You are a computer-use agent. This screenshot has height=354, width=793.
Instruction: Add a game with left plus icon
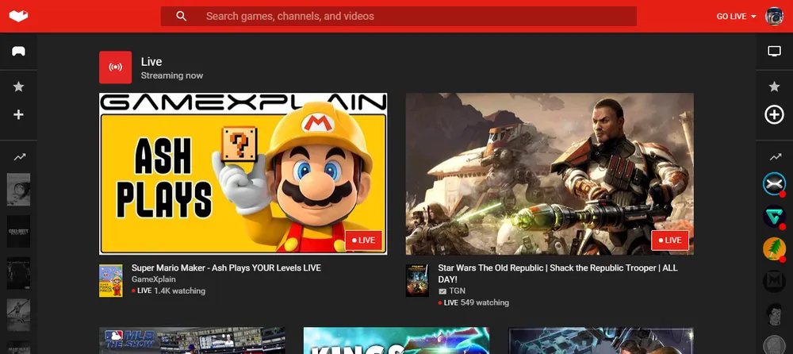point(18,115)
